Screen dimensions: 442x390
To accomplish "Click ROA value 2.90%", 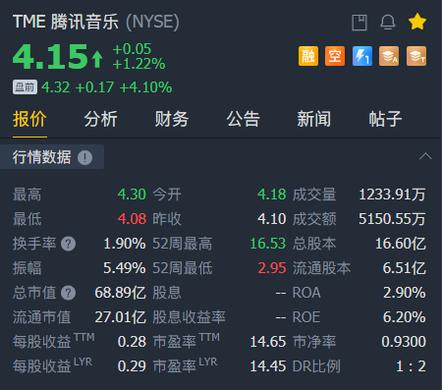I will tap(405, 293).
